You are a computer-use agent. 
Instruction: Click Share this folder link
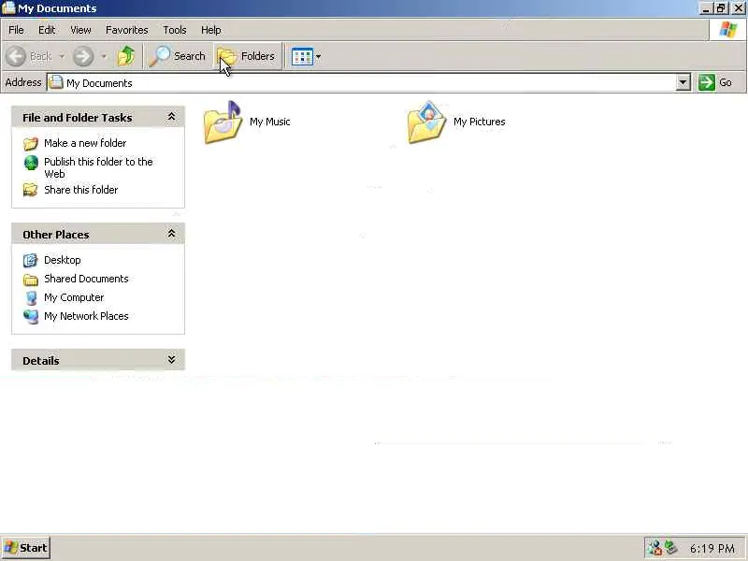(x=81, y=190)
